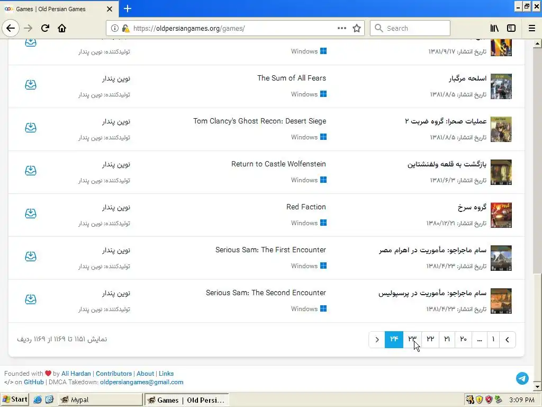The image size is (542, 407).
Task: Launch Internet Explorer from quick launch
Action: 38,400
